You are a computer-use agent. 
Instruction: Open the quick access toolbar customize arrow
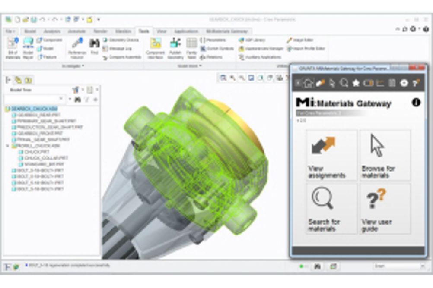[98, 19]
